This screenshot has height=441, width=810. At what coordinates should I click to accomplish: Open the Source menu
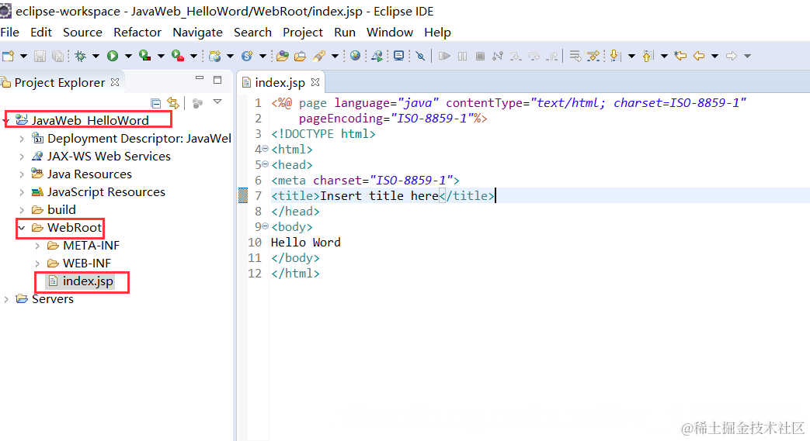82,32
